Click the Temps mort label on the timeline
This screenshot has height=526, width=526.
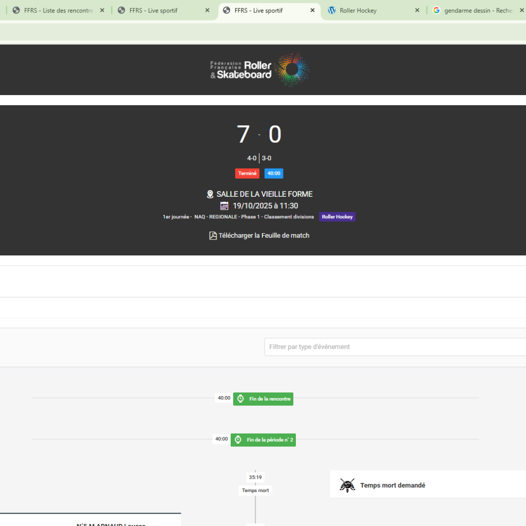[255, 491]
